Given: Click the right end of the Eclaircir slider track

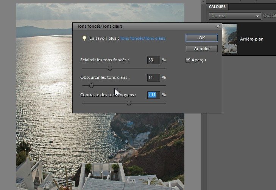Looking at the screenshot, I should [x=165, y=68].
